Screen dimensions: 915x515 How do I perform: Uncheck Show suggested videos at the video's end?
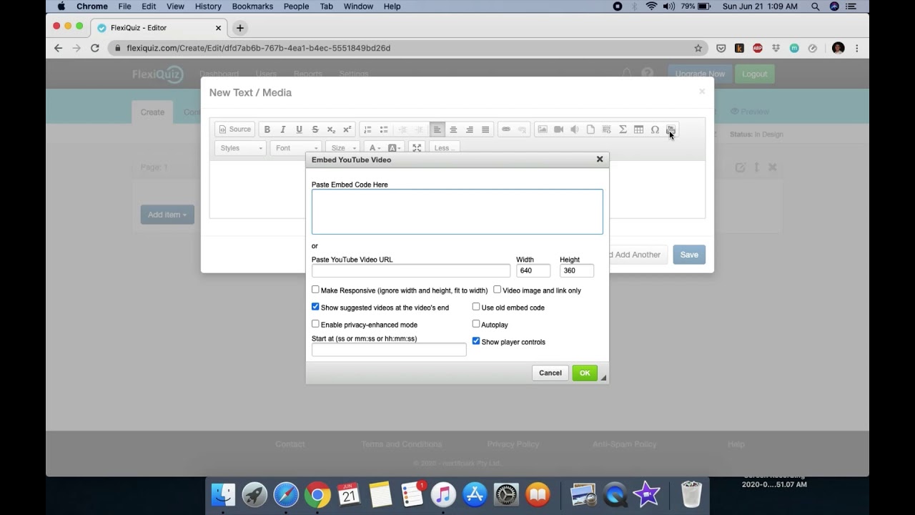point(315,307)
